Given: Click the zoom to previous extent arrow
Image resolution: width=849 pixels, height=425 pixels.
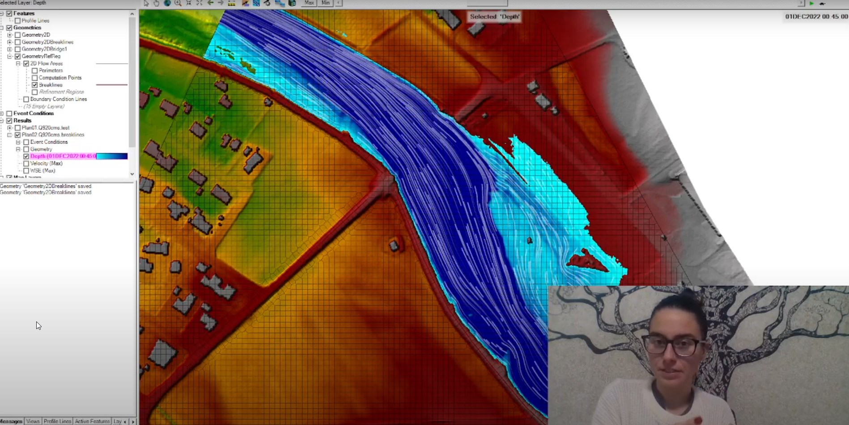Looking at the screenshot, I should 210,3.
